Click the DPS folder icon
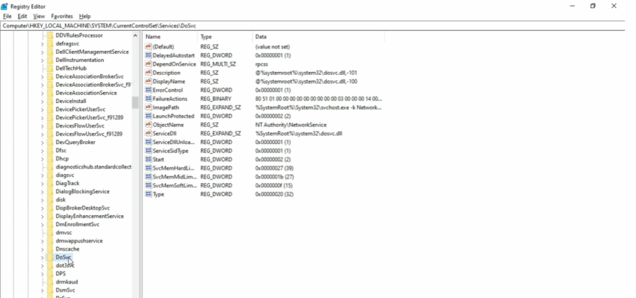The image size is (636, 298). (x=50, y=273)
